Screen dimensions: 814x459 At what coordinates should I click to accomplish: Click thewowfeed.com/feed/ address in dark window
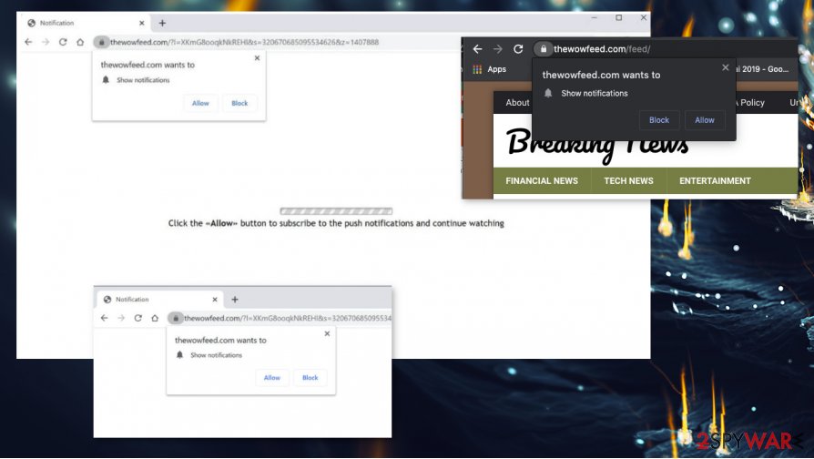pyautogui.click(x=602, y=49)
